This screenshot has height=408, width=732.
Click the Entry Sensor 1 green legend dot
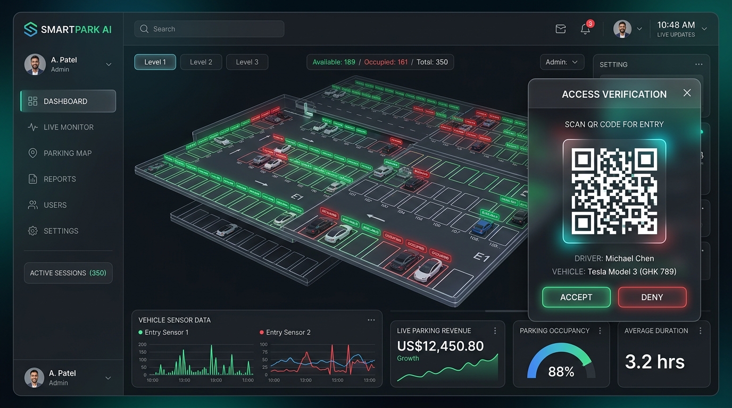pyautogui.click(x=140, y=332)
